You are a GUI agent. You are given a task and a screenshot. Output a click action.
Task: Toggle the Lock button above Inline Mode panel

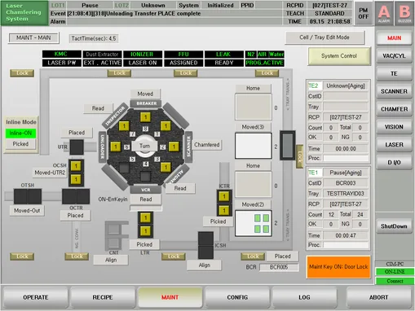pos(22,73)
